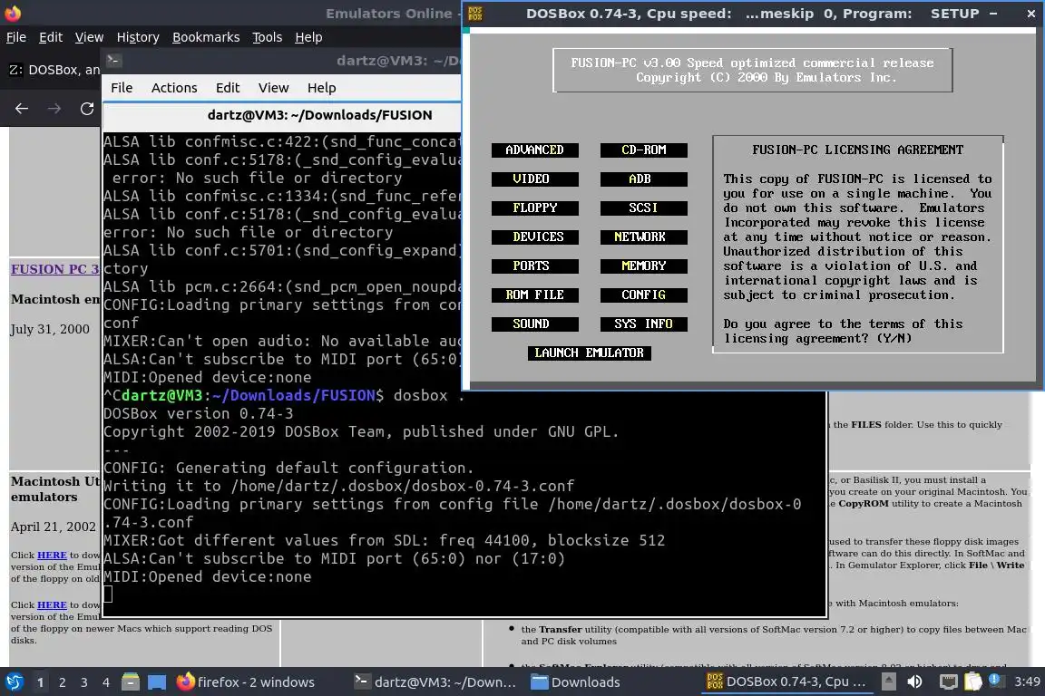Image resolution: width=1045 pixels, height=696 pixels.
Task: Follow the FUSION PC 3 link on the webpage
Action: (x=54, y=269)
